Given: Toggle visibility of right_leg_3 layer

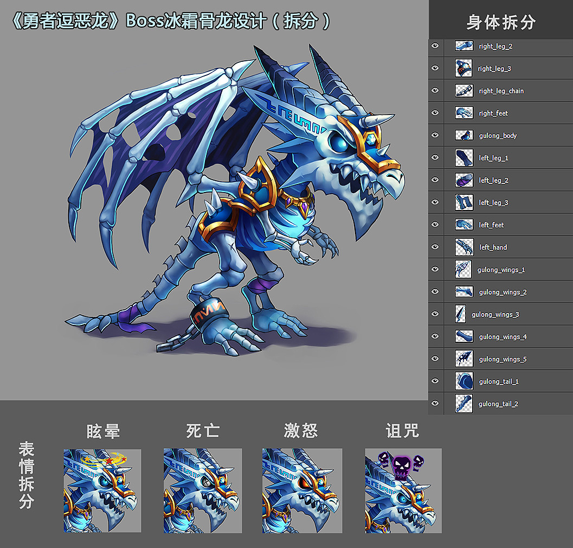Looking at the screenshot, I should (x=435, y=68).
